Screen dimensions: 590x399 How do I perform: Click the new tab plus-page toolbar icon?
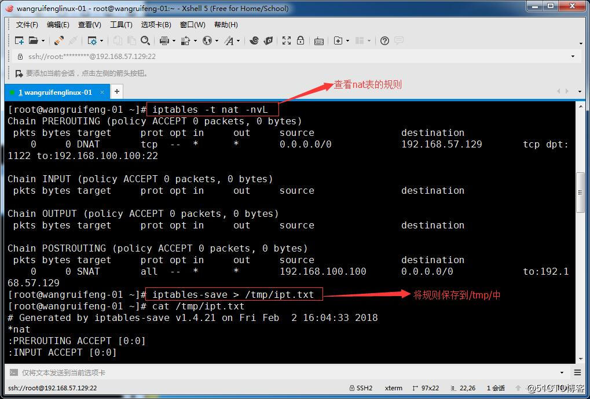(338, 40)
